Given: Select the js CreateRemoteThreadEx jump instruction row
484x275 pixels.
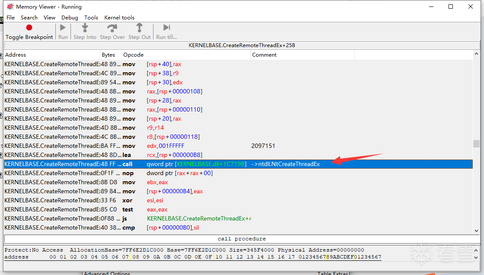Looking at the screenshot, I should (238, 218).
